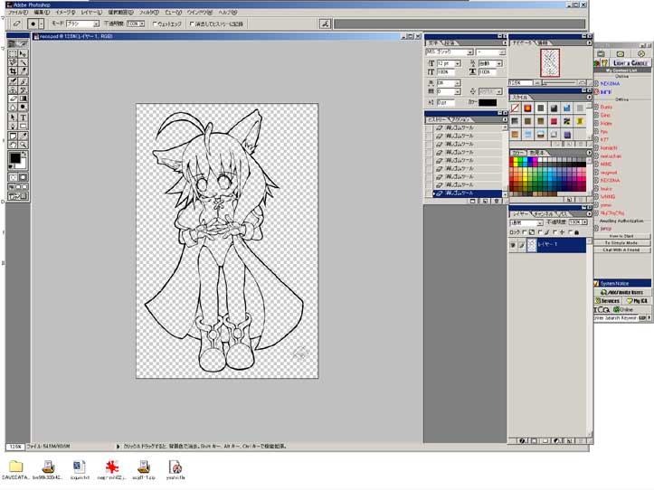Image resolution: width=654 pixels, height=490 pixels.
Task: Open the font size dropdown
Action: 458,63
